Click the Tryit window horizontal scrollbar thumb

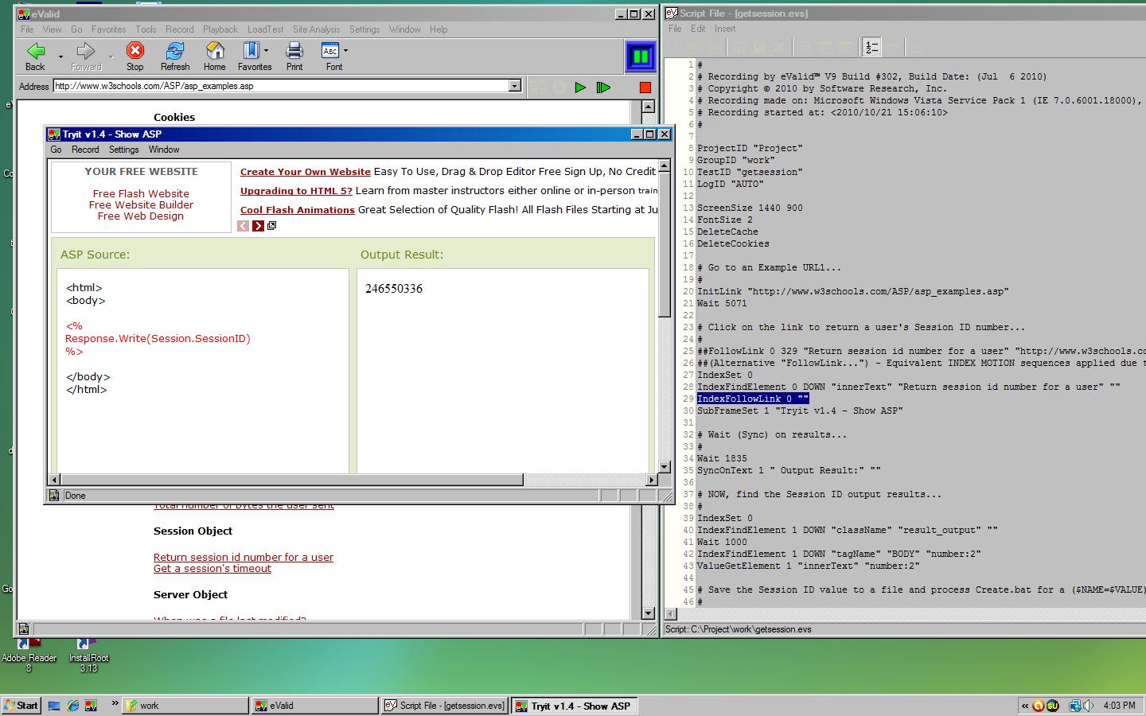point(292,480)
